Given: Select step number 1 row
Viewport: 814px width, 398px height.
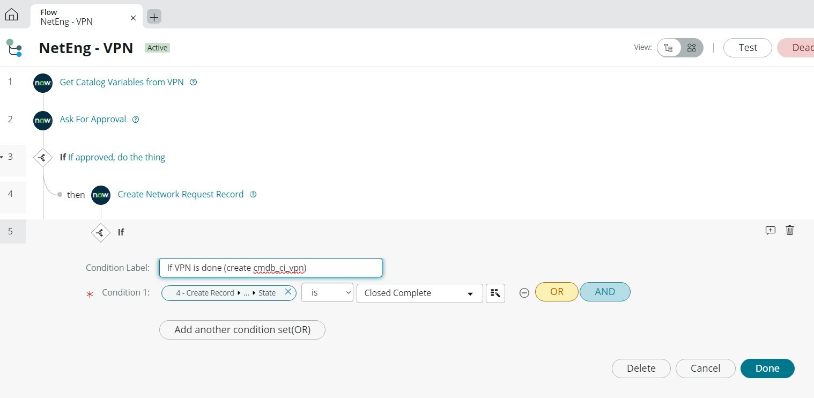Looking at the screenshot, I should pos(10,82).
